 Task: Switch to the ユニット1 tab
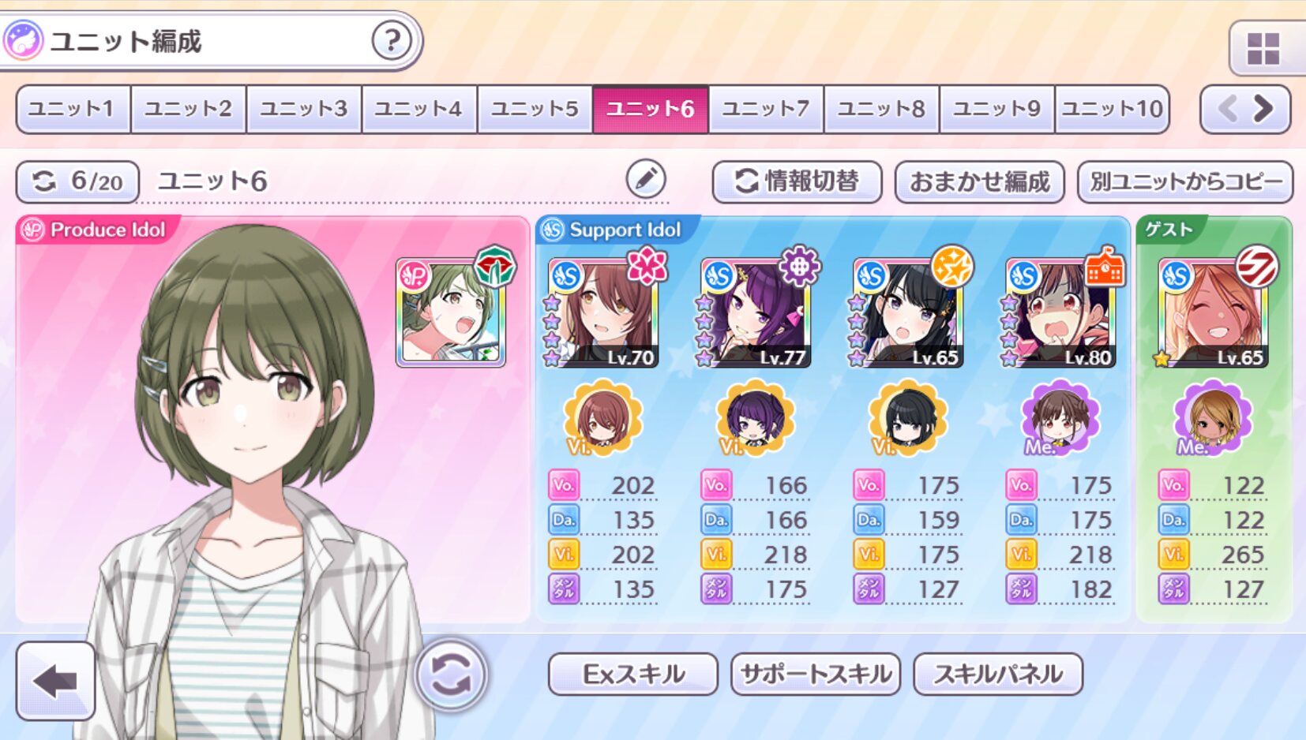coord(73,108)
